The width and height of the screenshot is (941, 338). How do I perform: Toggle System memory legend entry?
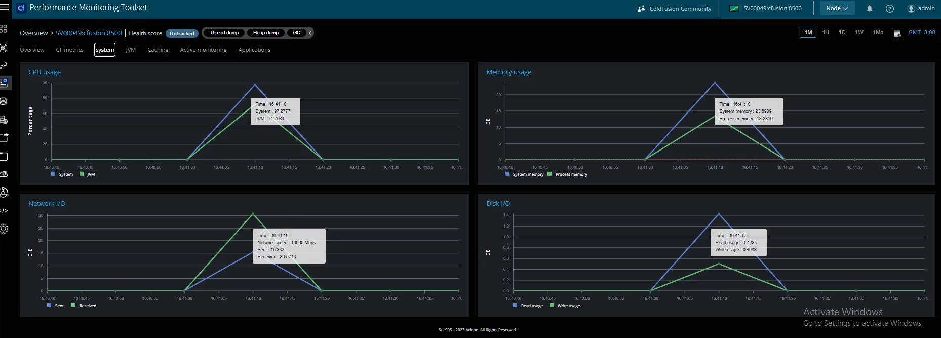[524, 174]
